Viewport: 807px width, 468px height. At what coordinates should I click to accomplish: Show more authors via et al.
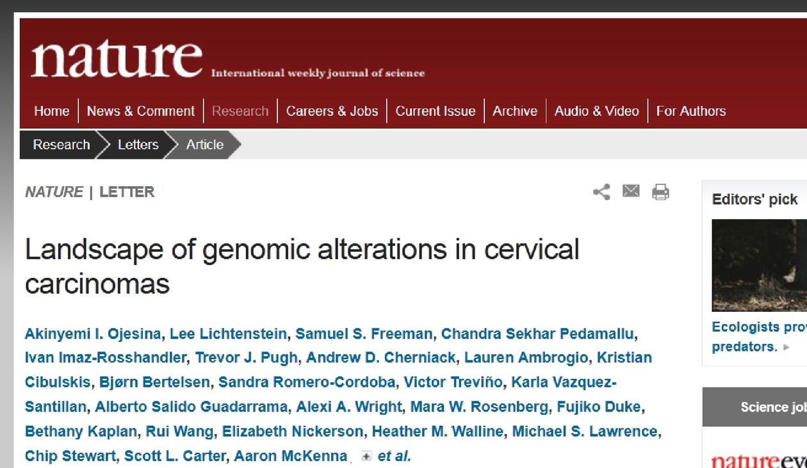(x=394, y=456)
